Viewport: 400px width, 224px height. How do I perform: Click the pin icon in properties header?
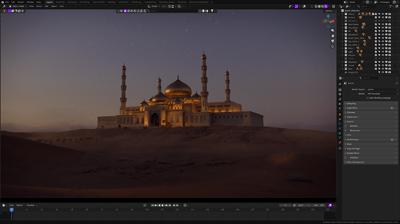(397, 83)
